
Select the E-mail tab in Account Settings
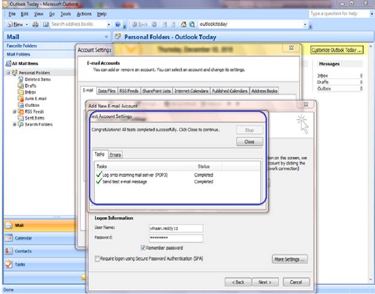(88, 90)
